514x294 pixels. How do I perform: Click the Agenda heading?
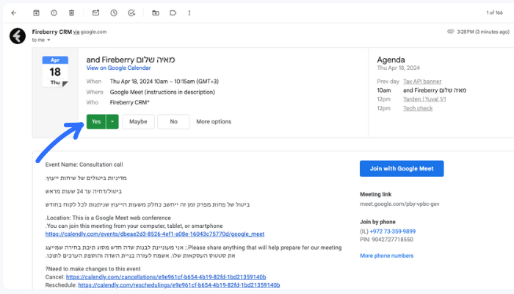coord(391,60)
